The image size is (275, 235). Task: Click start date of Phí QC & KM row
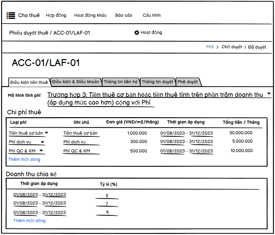(x=172, y=151)
